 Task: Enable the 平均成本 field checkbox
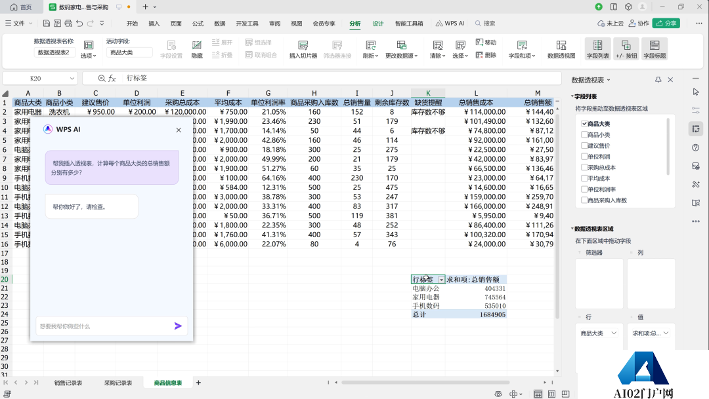point(584,178)
